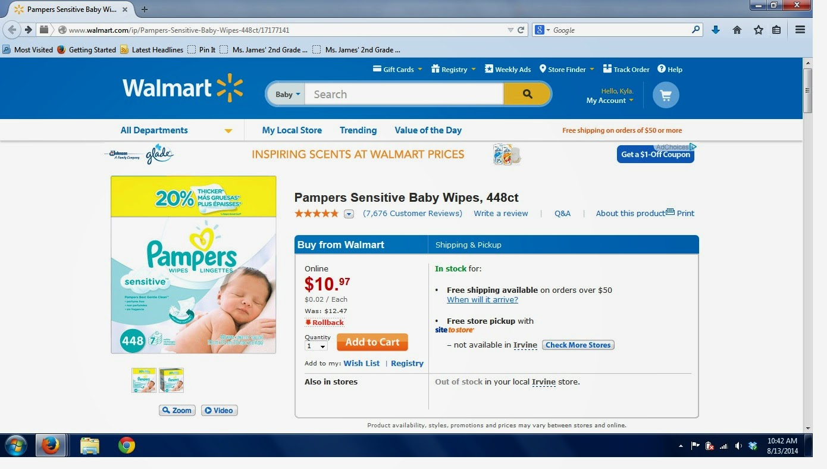Expand the All Departments menu
Viewport: 827px width, 469px height.
point(176,130)
